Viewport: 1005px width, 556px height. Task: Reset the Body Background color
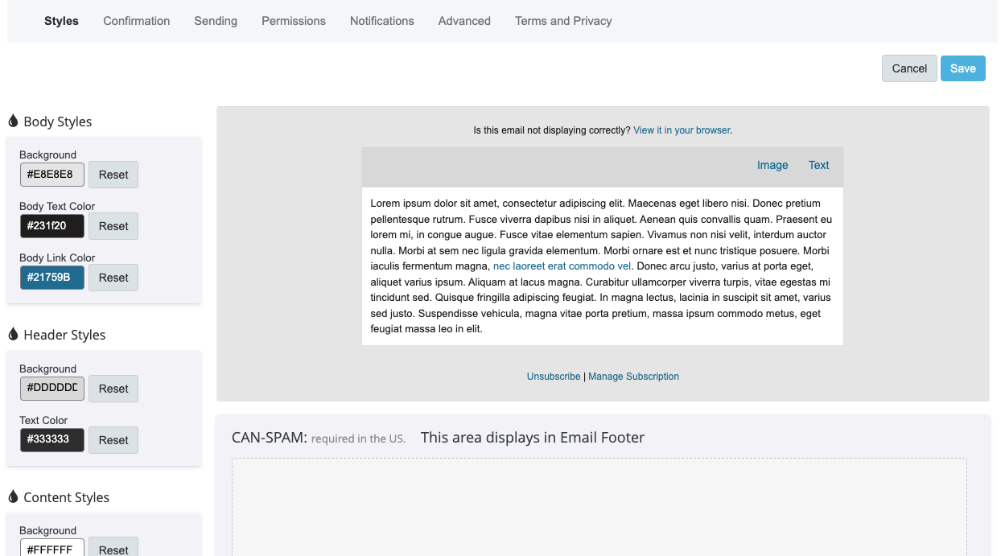pyautogui.click(x=113, y=175)
